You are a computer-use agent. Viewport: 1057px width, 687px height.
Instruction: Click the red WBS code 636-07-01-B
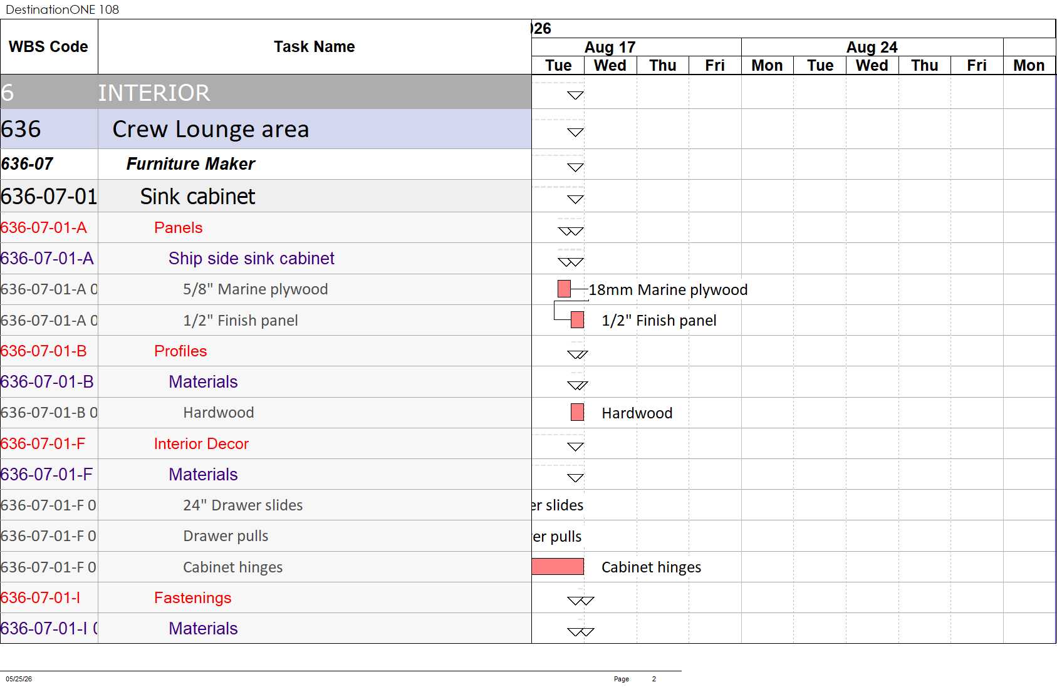pyautogui.click(x=43, y=351)
